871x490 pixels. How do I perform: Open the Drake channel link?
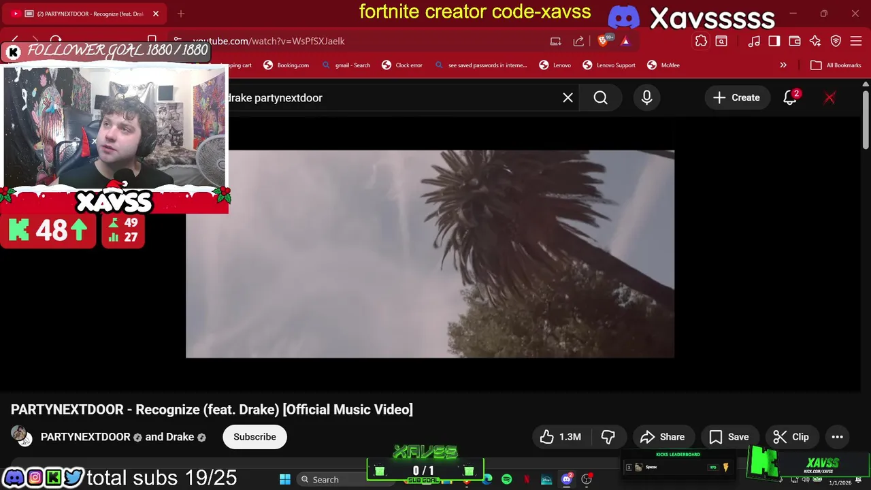(x=179, y=437)
